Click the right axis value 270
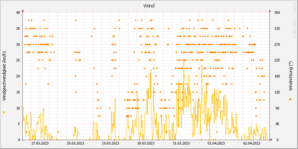 (278, 44)
